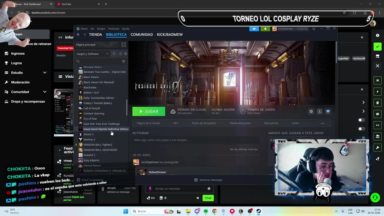Open KICK/BADMEW profile tab

point(169,34)
